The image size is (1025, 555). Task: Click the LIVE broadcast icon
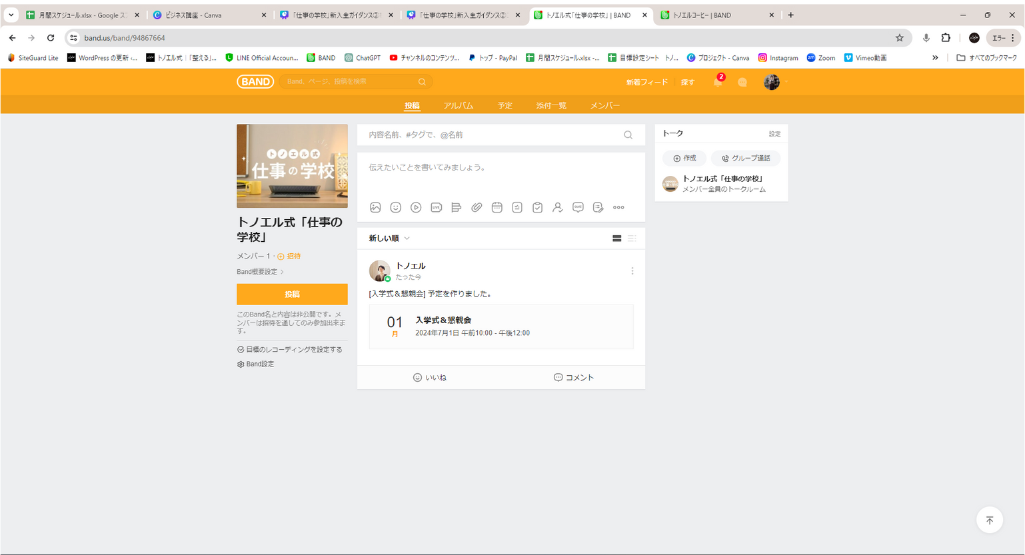pos(437,208)
